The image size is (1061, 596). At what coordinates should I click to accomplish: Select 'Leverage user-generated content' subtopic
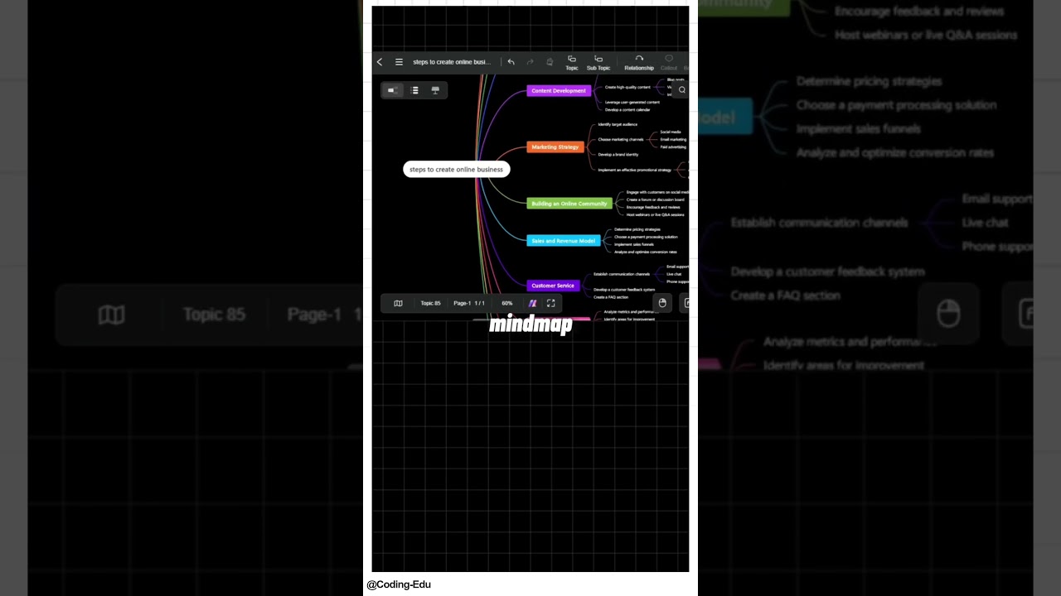click(x=632, y=102)
